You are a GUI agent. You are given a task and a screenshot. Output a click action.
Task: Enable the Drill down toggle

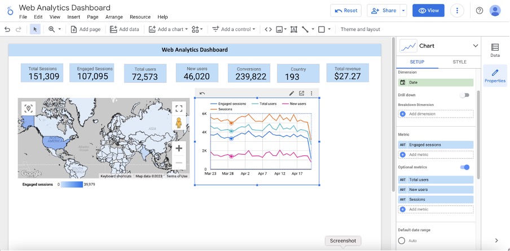465,95
